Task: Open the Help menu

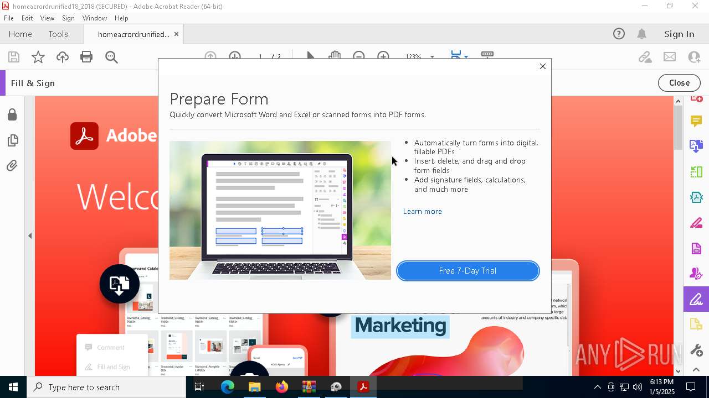Action: pos(121,18)
